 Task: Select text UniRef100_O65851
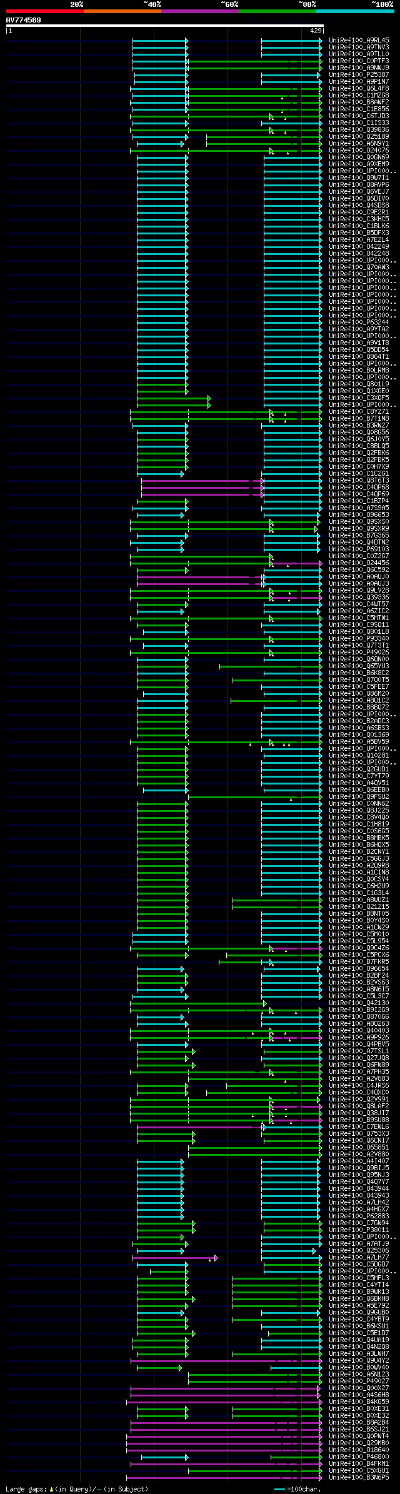359,1148
